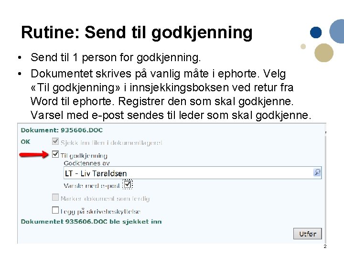This screenshot has width=344, height=258.
Task: Click the Til godkjenning checkbox label
Action: point(85,155)
